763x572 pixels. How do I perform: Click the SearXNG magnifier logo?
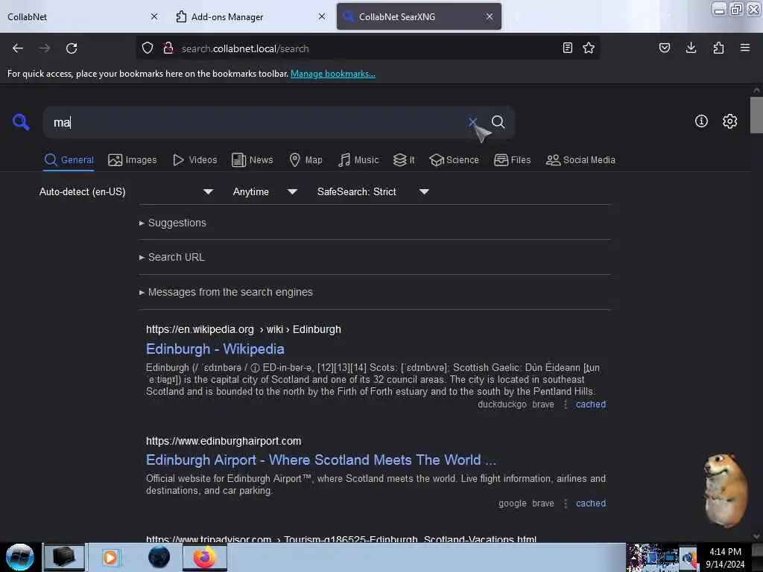(21, 121)
